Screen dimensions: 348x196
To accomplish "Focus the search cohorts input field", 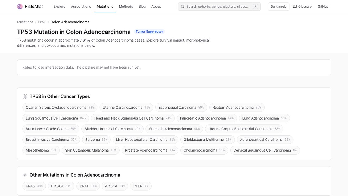I will [x=219, y=7].
